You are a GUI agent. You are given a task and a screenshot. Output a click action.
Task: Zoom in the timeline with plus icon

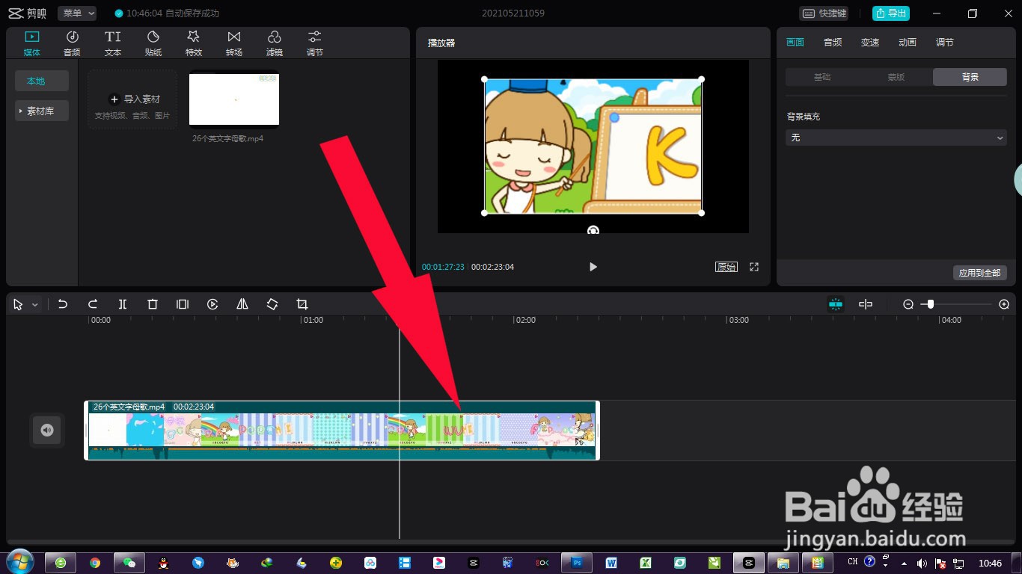(x=1004, y=304)
